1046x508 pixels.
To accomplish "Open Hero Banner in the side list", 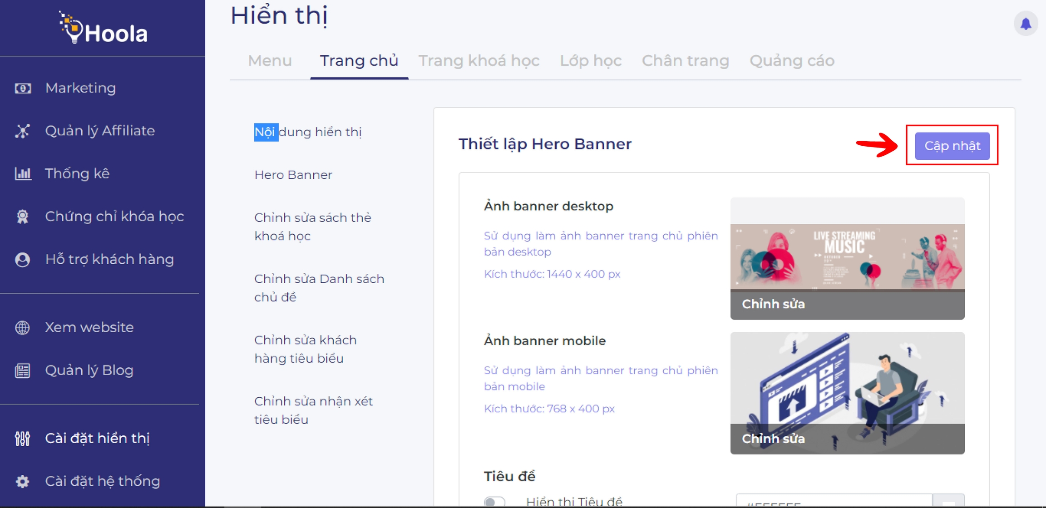I will tap(293, 175).
